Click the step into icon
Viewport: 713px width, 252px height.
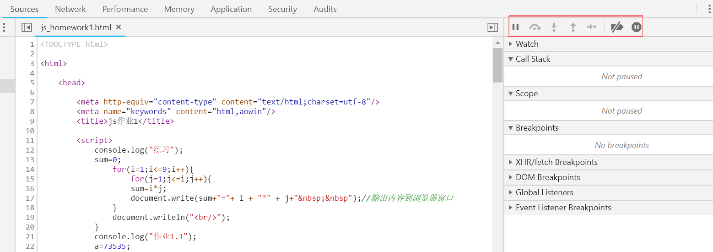[x=554, y=27]
